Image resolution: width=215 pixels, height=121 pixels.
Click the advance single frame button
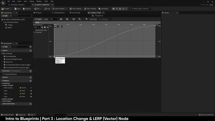(117, 9)
